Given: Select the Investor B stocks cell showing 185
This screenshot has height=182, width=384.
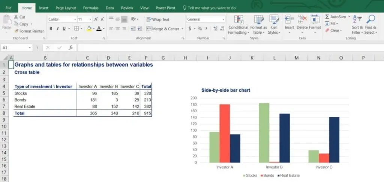Looking at the screenshot, I should (x=108, y=93).
